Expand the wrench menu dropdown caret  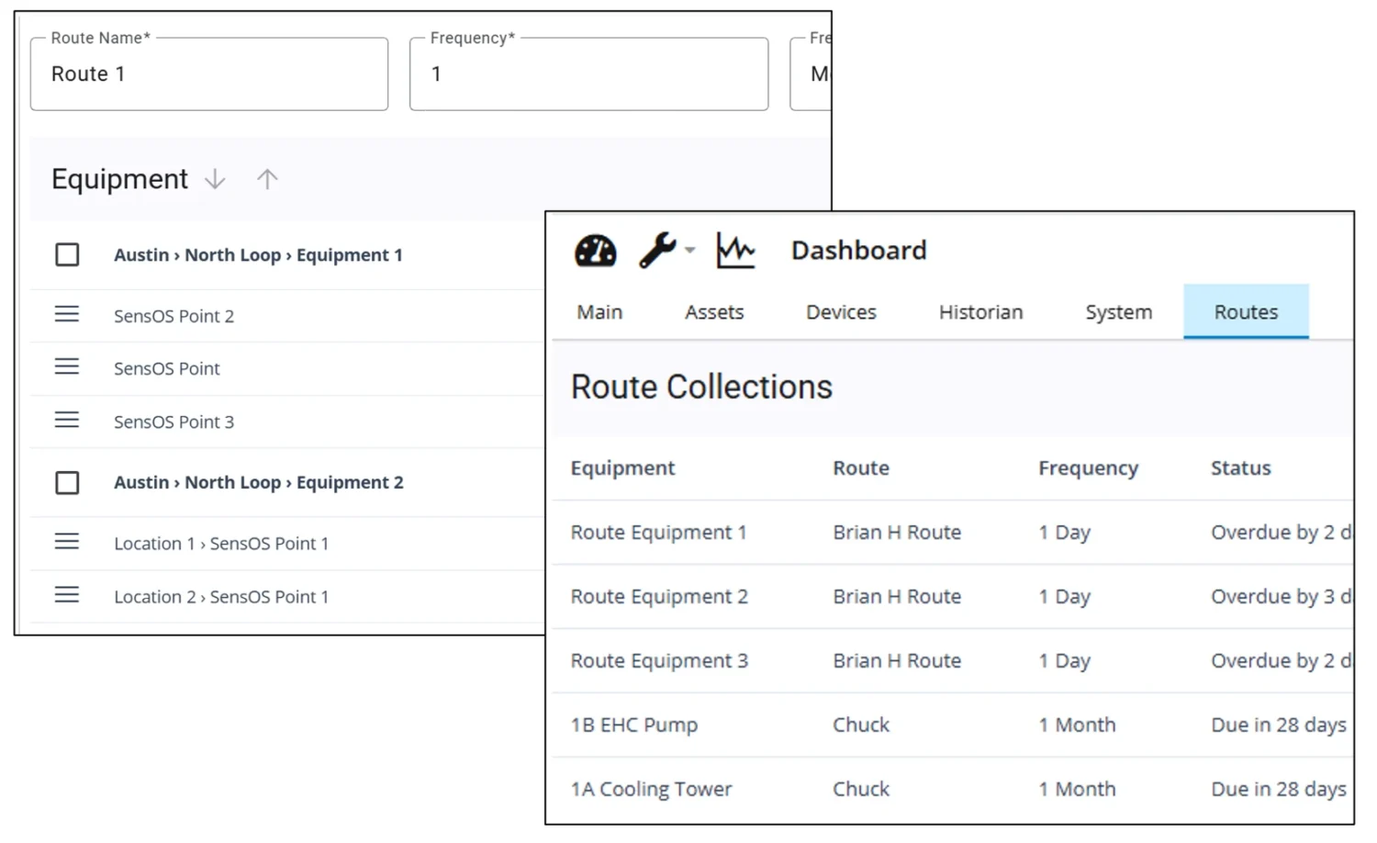690,250
